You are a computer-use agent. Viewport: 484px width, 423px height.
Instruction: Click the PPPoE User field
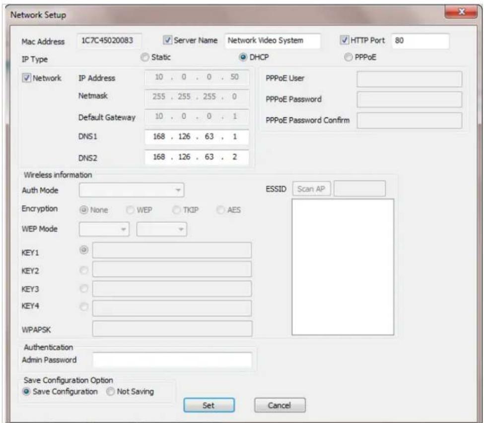tap(410, 79)
